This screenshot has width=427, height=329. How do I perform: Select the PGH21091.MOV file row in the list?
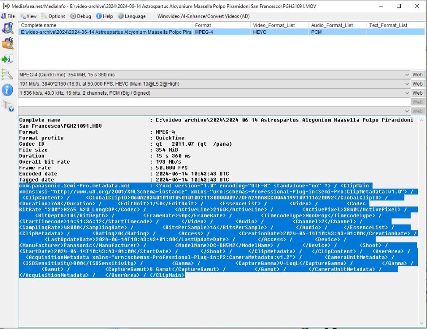[x=105, y=32]
